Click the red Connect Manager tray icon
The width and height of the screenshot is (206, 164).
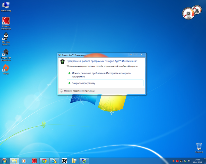(x=177, y=161)
